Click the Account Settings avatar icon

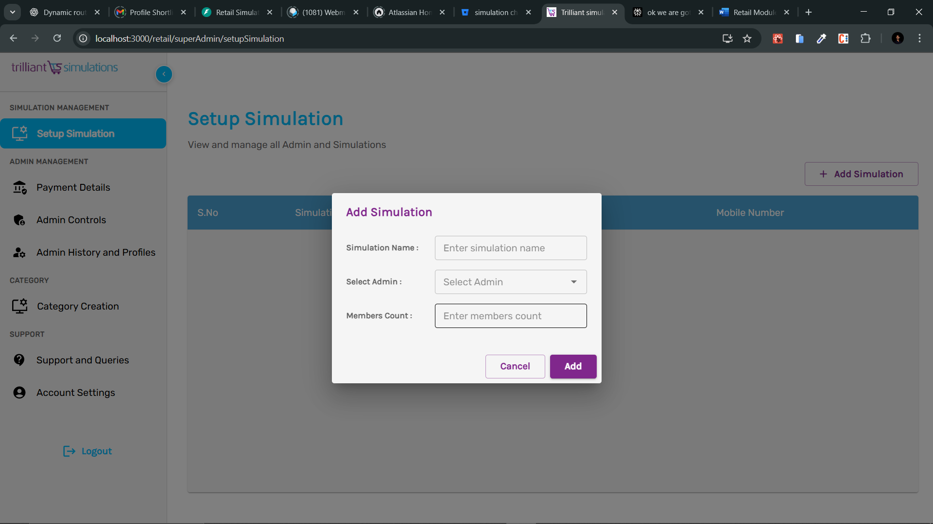[19, 393]
